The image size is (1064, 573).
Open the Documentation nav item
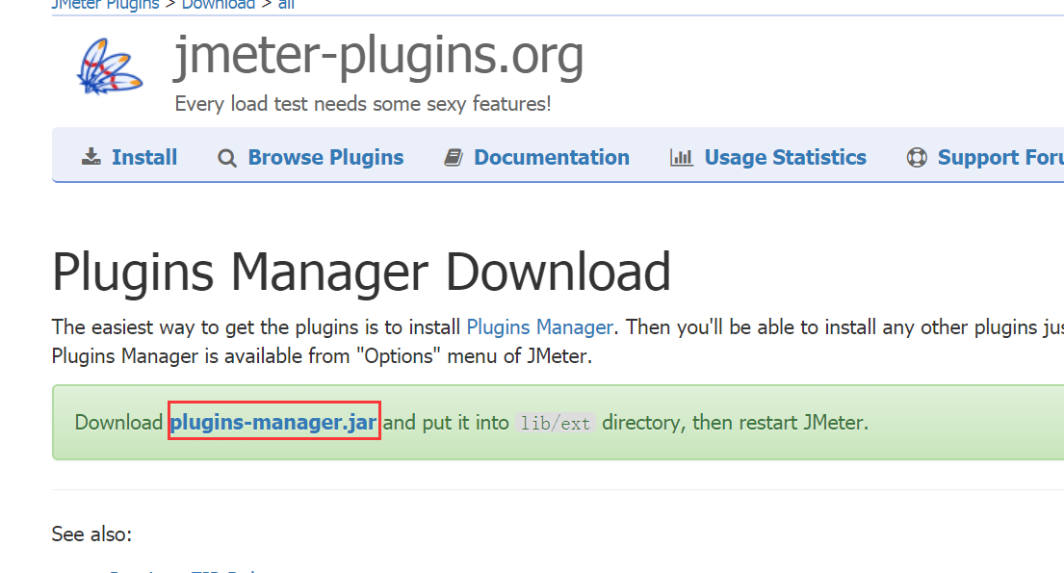(551, 158)
